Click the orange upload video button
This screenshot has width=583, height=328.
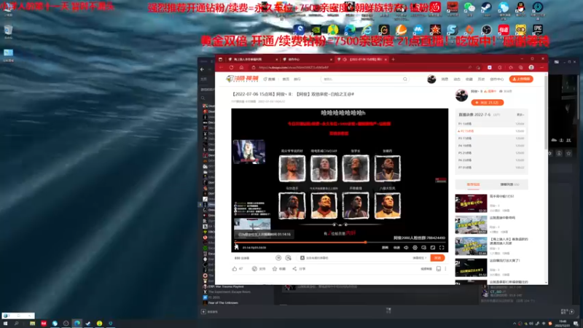pyautogui.click(x=521, y=79)
